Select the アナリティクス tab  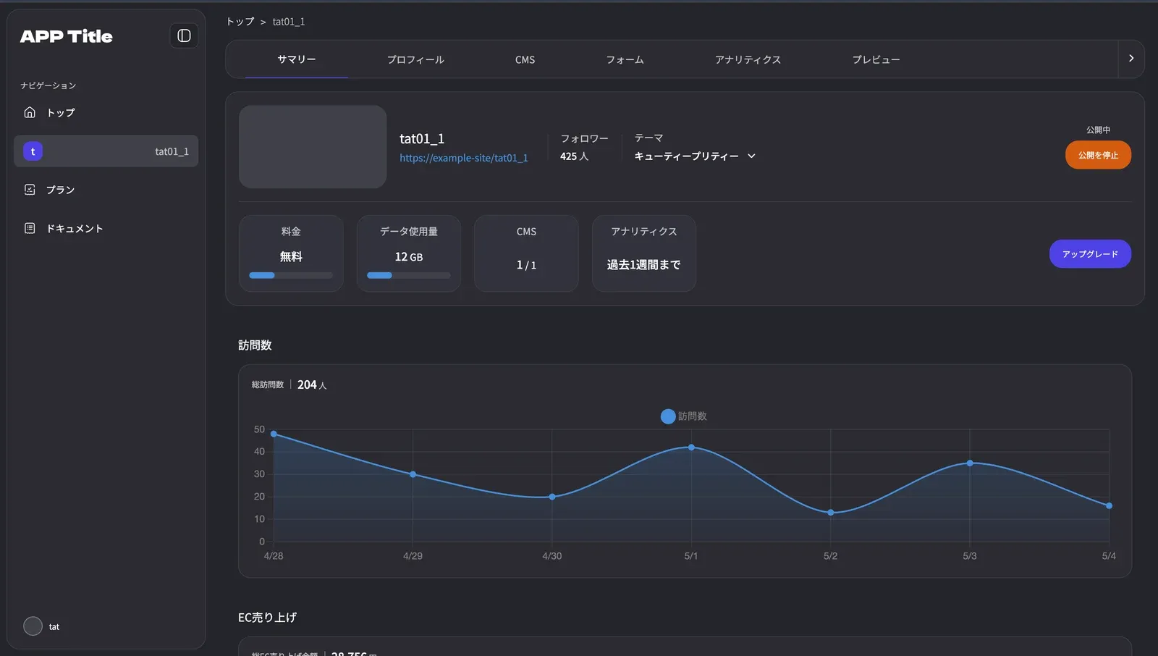pyautogui.click(x=748, y=59)
